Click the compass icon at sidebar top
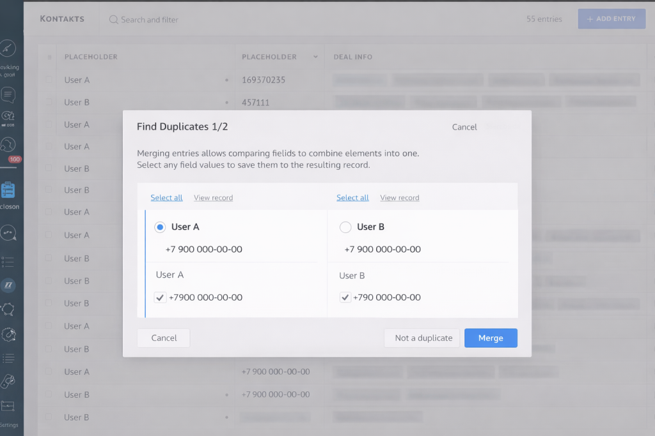This screenshot has width=655, height=436. 8,49
